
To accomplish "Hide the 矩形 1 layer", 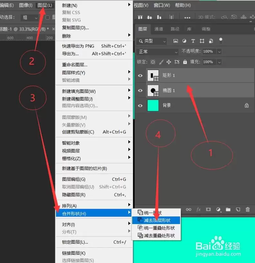I will point(140,76).
